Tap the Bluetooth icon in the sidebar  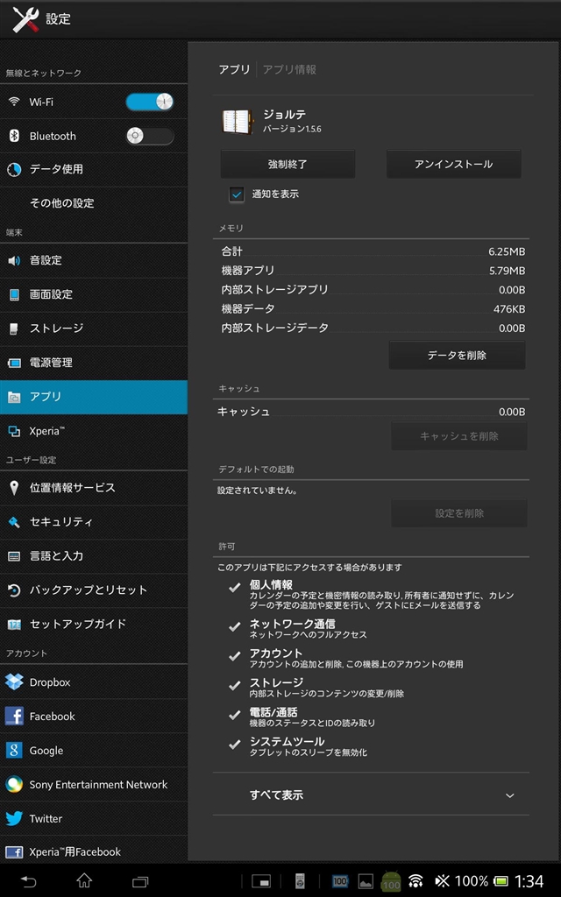click(14, 136)
